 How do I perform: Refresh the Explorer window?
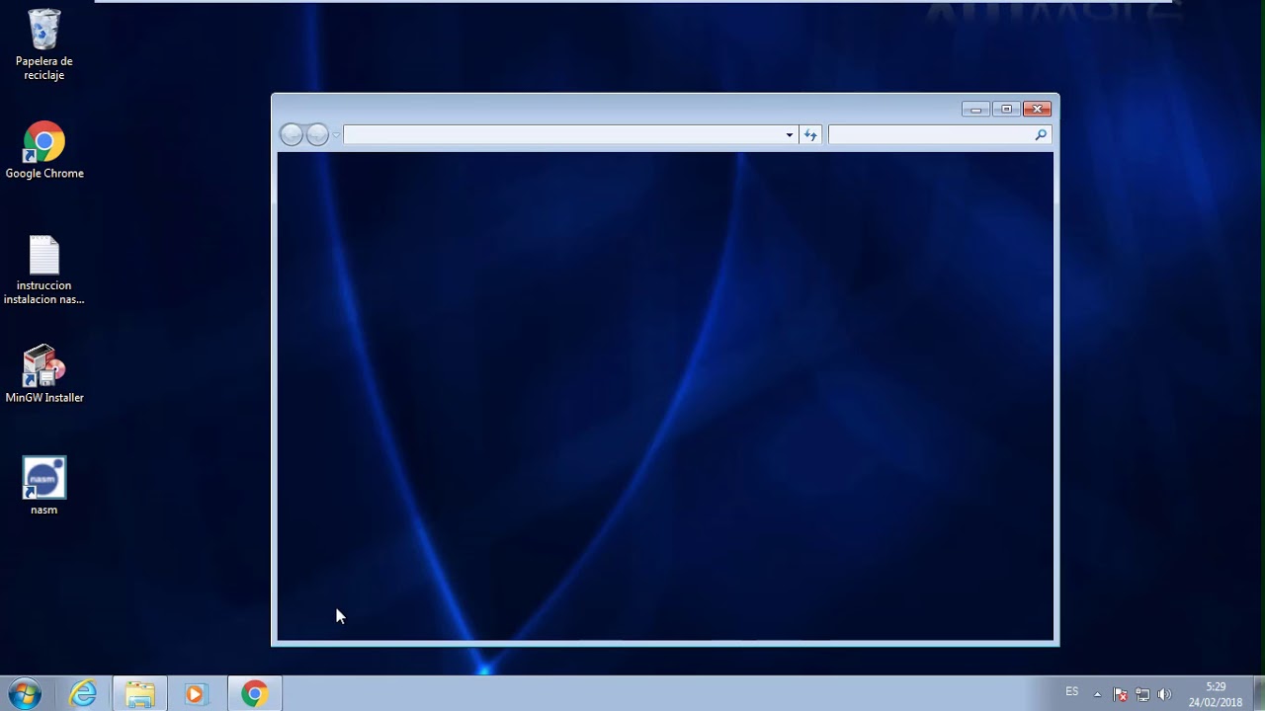click(x=810, y=134)
